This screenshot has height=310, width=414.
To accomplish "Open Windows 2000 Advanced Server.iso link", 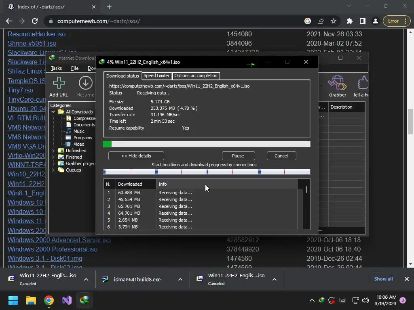I will tap(59, 240).
